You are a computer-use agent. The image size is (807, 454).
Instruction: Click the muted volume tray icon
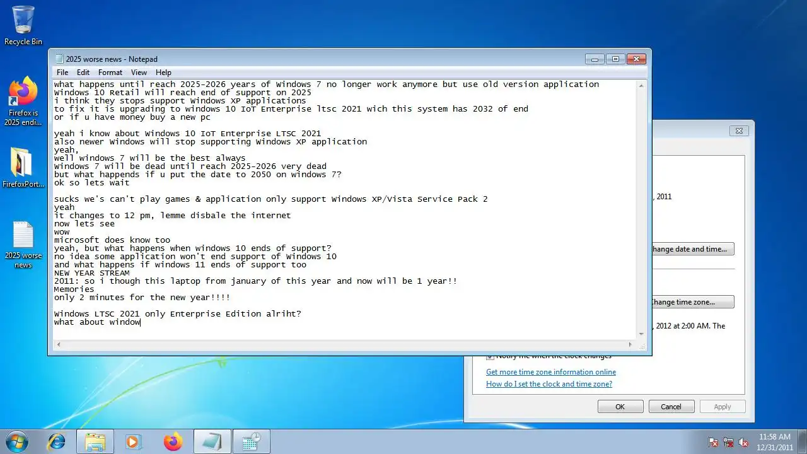(744, 442)
